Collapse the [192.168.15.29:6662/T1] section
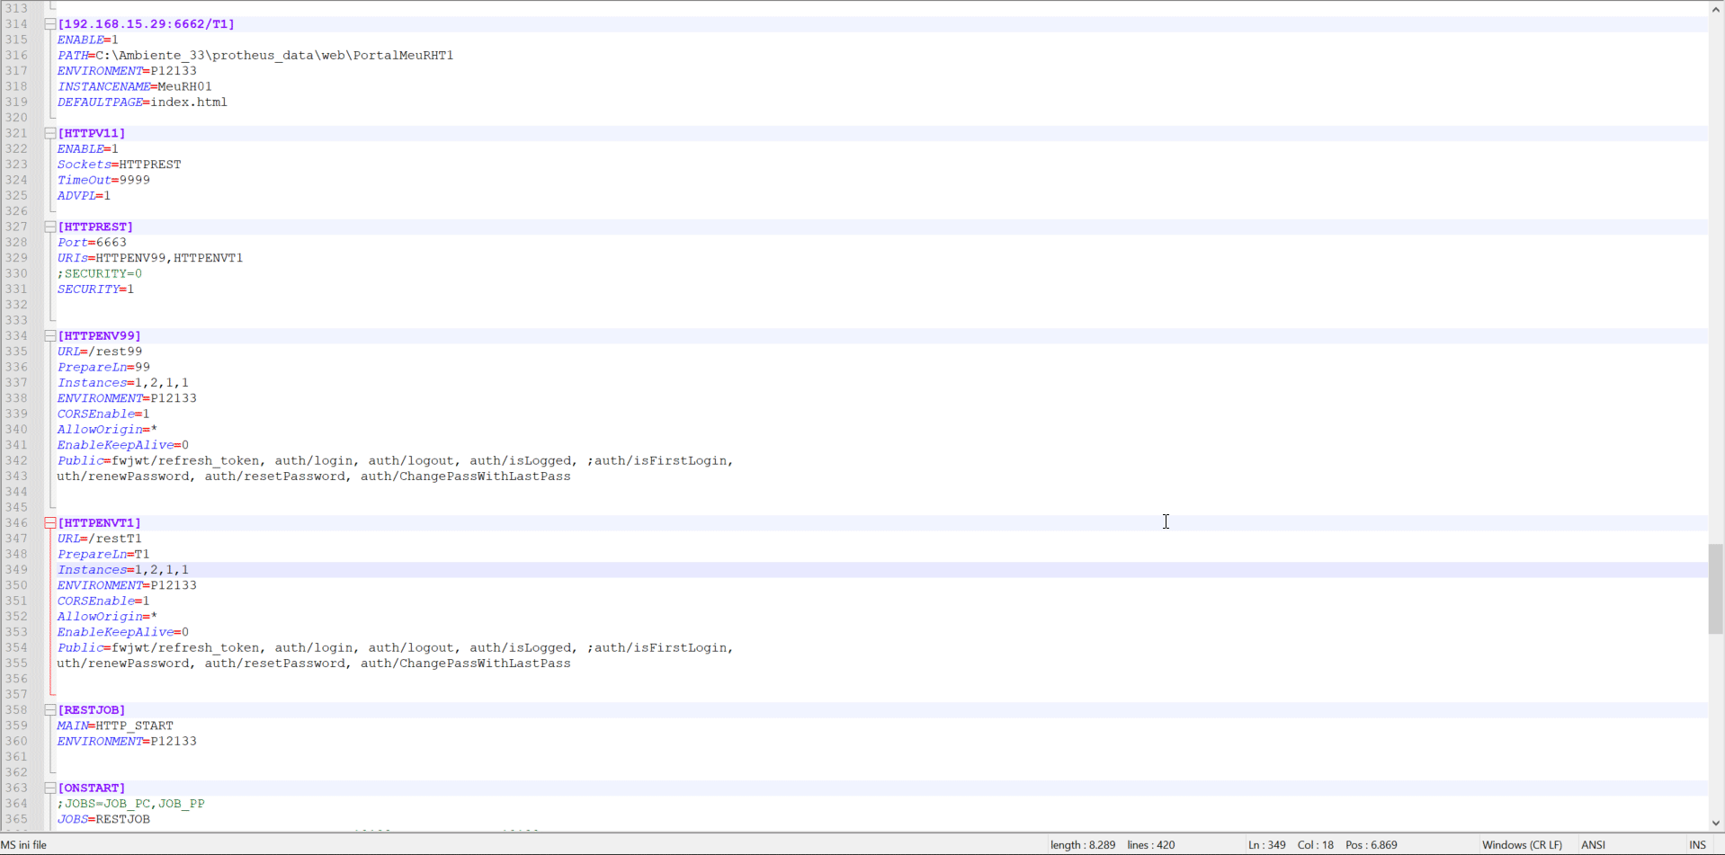This screenshot has width=1725, height=855. coord(50,24)
